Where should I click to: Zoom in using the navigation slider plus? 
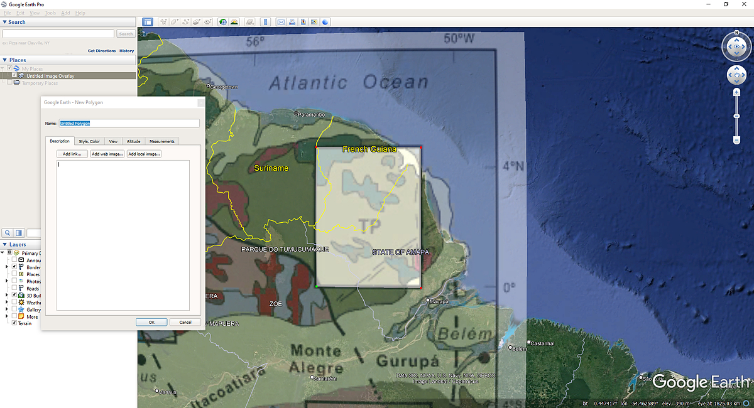click(735, 91)
